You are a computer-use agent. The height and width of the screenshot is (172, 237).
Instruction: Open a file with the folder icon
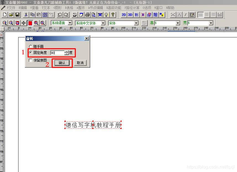coord(11,15)
